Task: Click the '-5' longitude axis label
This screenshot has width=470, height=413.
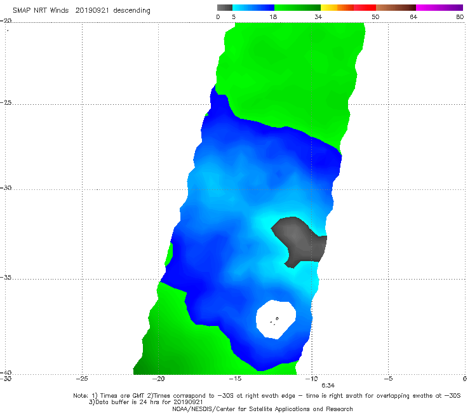Action: click(x=388, y=379)
